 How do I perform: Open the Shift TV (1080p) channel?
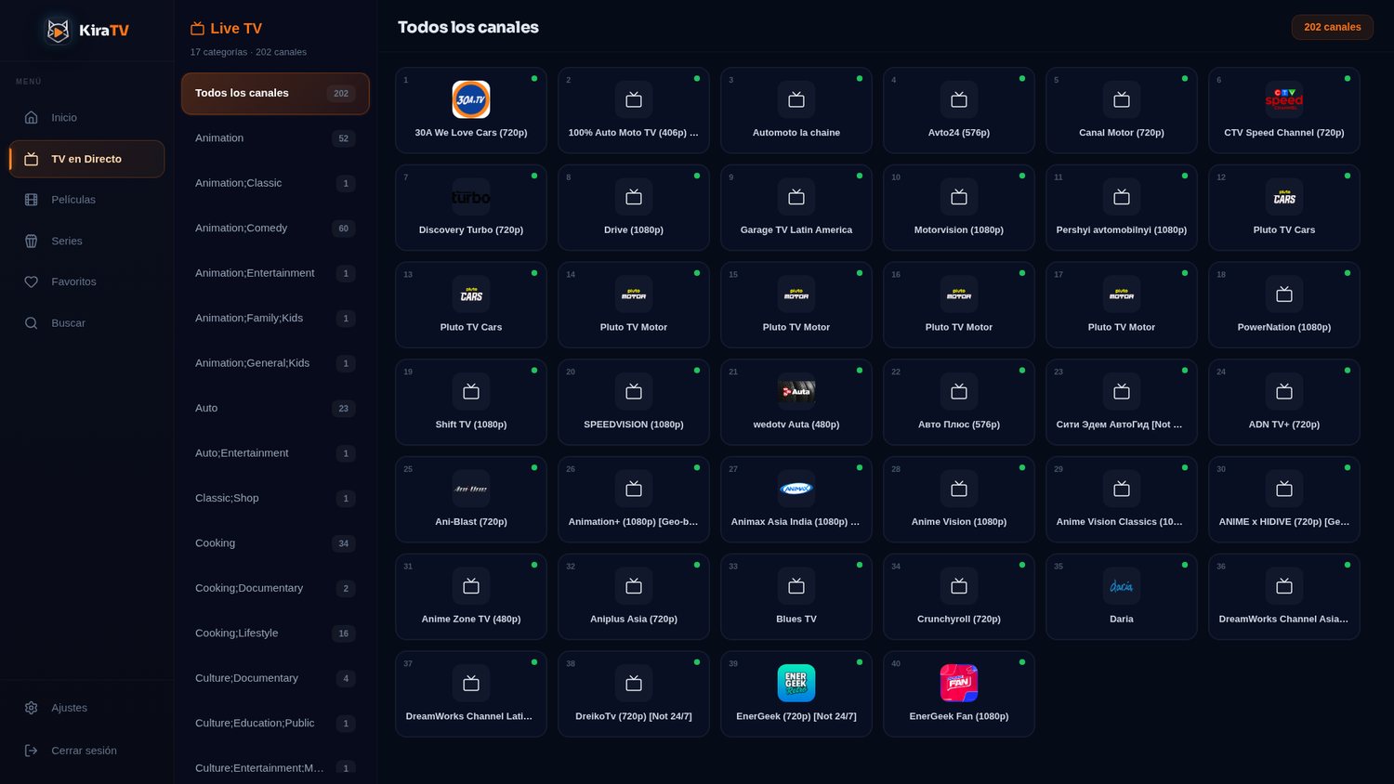pos(471,402)
